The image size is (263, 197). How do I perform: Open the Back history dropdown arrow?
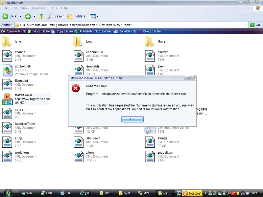20,16
